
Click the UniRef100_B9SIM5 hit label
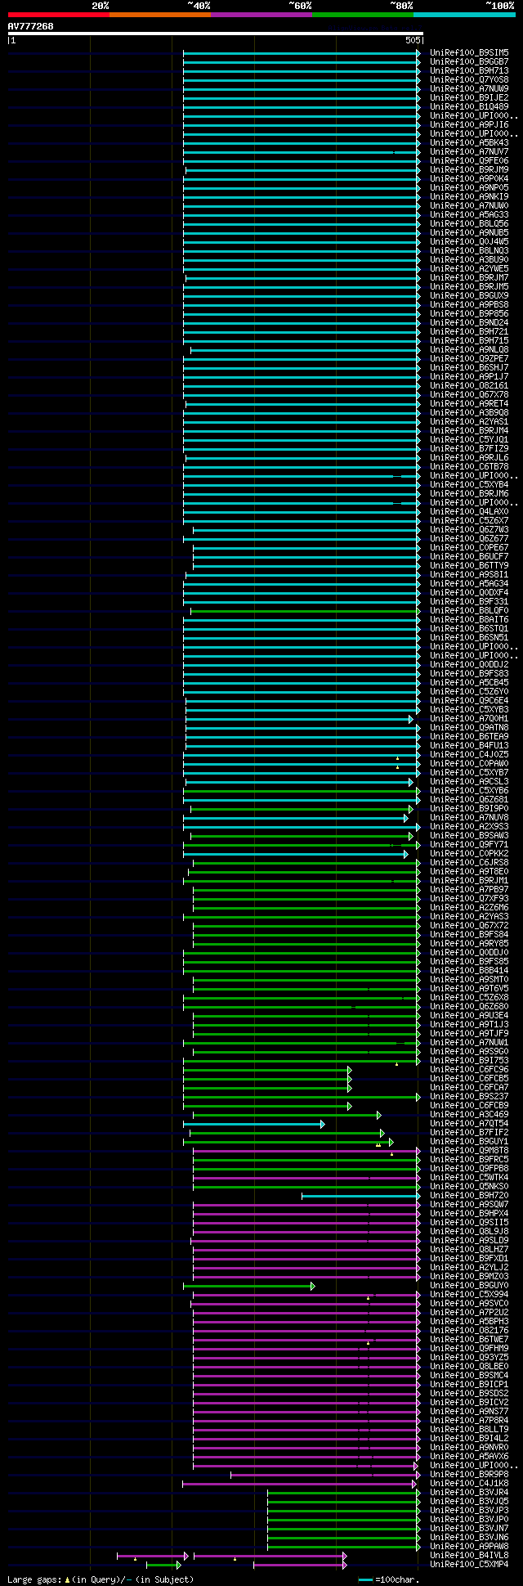pos(469,52)
